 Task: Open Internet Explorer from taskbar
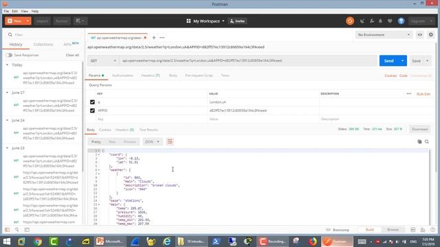click(x=166, y=242)
